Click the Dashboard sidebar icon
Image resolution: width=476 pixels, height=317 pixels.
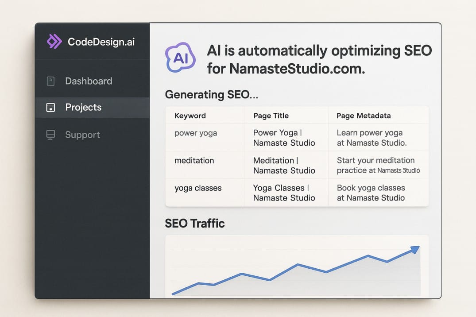click(x=50, y=81)
